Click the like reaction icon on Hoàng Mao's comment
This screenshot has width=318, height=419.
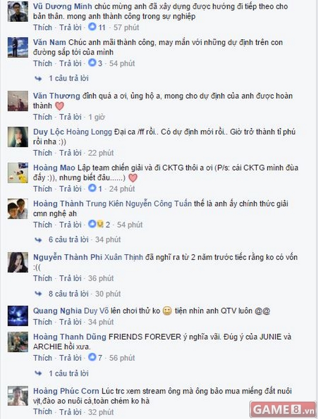92,188
